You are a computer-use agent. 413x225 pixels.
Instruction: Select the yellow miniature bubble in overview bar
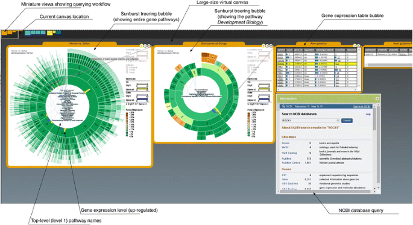[50, 33]
